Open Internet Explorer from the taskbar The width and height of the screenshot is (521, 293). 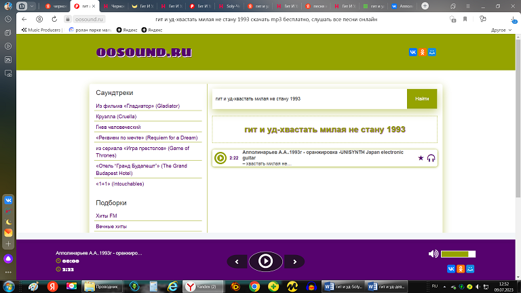click(x=172, y=286)
